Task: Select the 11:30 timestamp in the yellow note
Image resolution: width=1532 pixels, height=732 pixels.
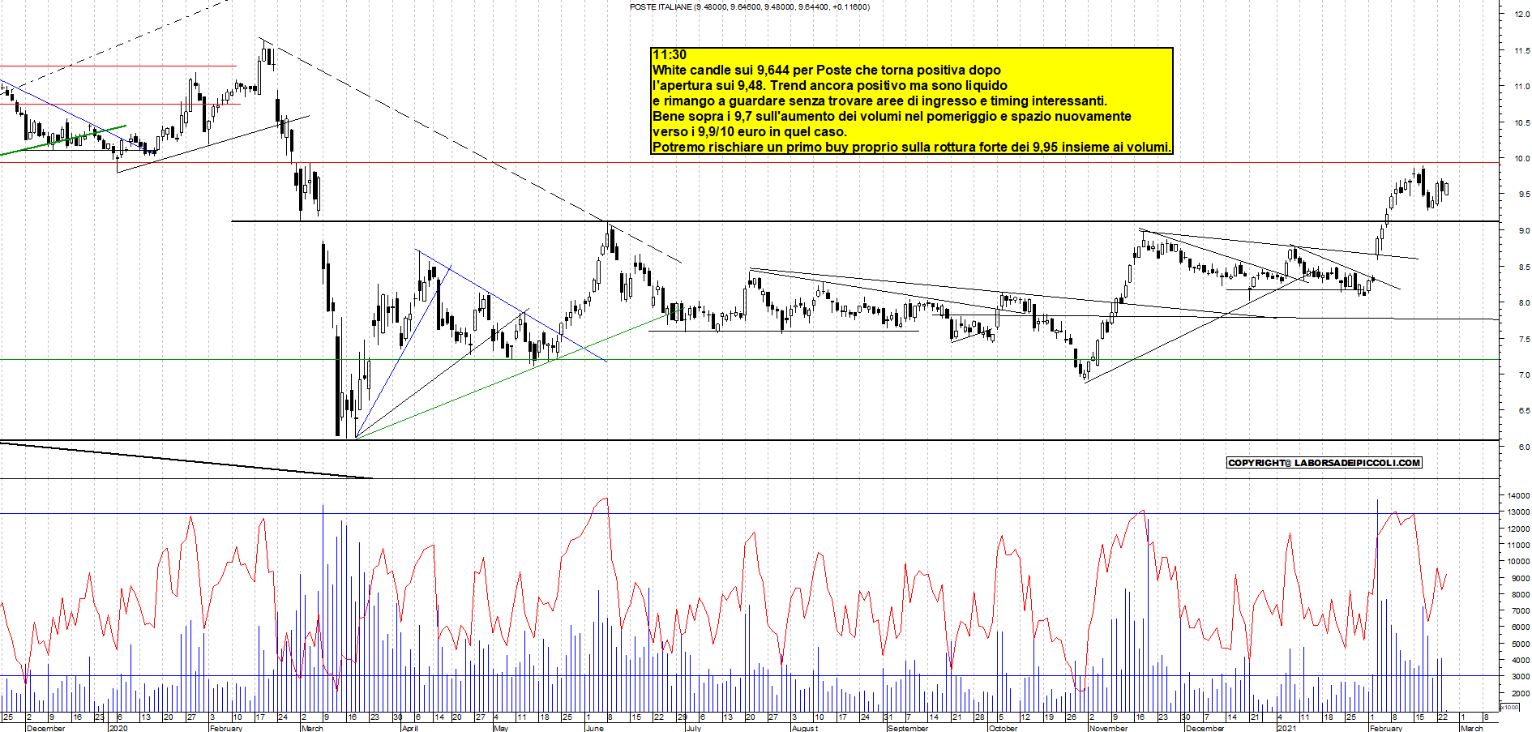Action: [x=670, y=55]
